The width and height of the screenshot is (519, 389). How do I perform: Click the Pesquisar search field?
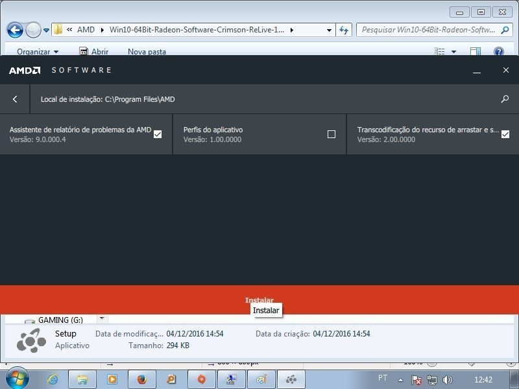tap(428, 30)
